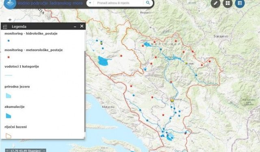Click the yellow marker near Konjic
260x152 pixels.
pyautogui.click(x=186, y=63)
